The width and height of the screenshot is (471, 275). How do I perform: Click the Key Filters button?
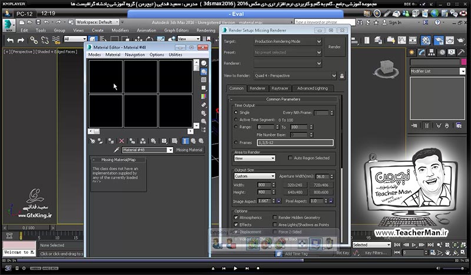pos(376,253)
